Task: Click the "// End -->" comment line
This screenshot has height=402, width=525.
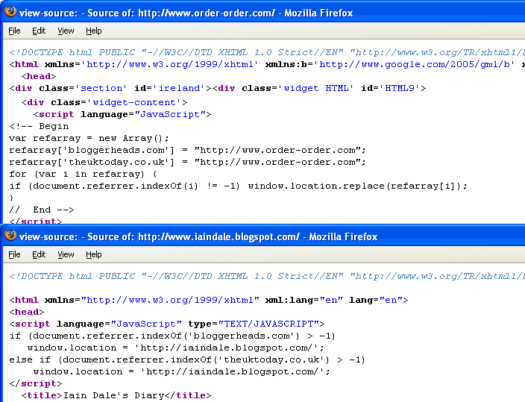Action: pyautogui.click(x=42, y=210)
